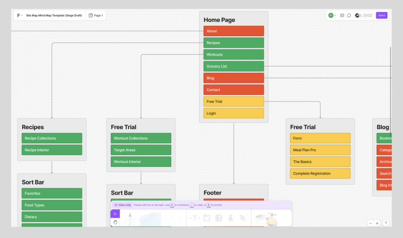Click the View-only badge
The height and width of the screenshot is (238, 403).
pyautogui.click(x=123, y=205)
